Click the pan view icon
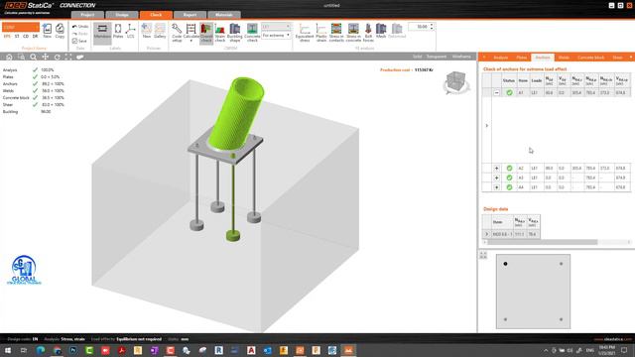635x357 pixels. (x=46, y=58)
